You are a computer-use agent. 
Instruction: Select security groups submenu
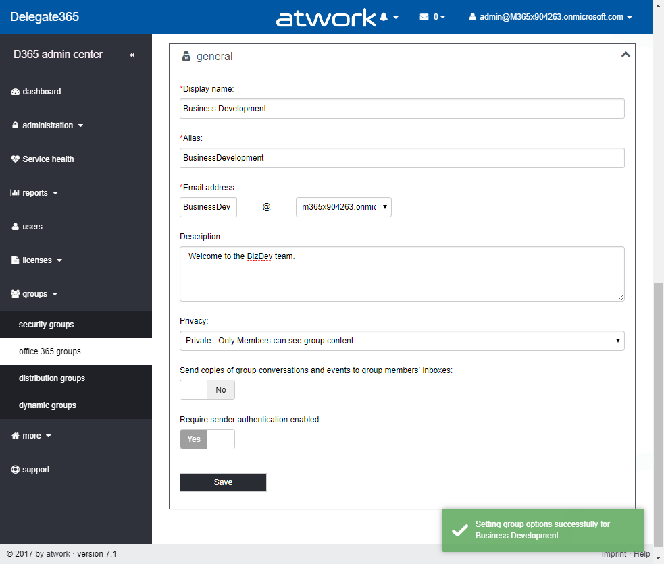[76, 325]
